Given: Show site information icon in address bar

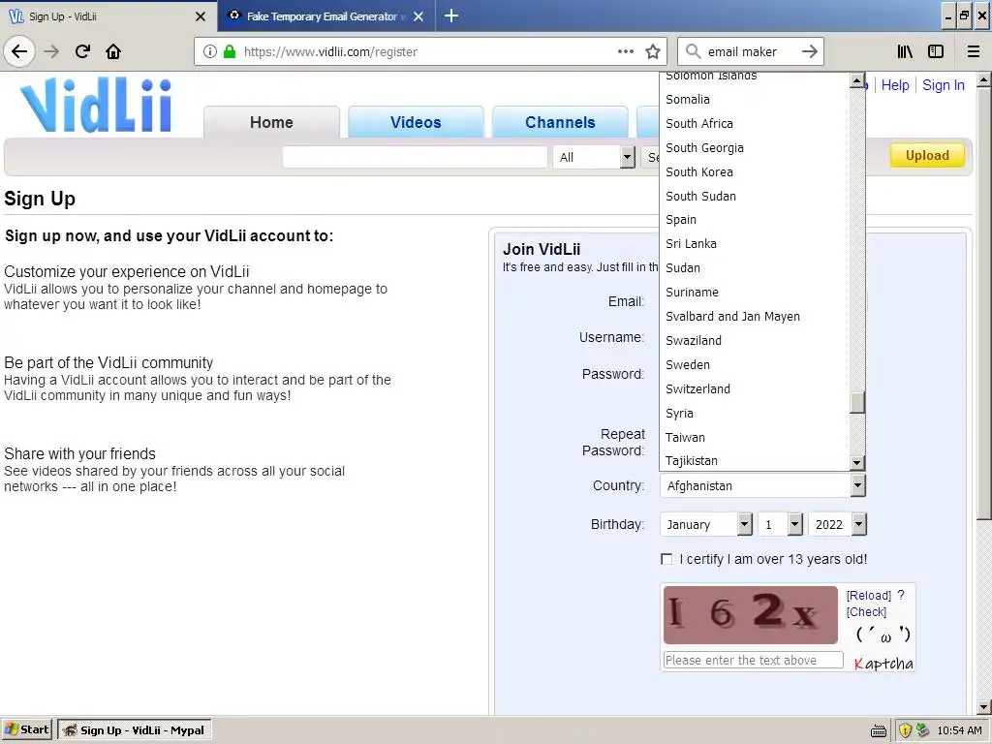Looking at the screenshot, I should click(x=209, y=52).
